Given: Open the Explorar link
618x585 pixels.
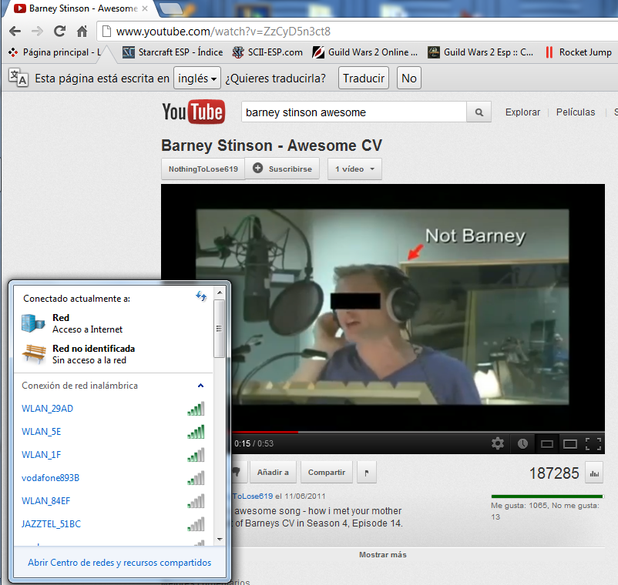Looking at the screenshot, I should (522, 112).
